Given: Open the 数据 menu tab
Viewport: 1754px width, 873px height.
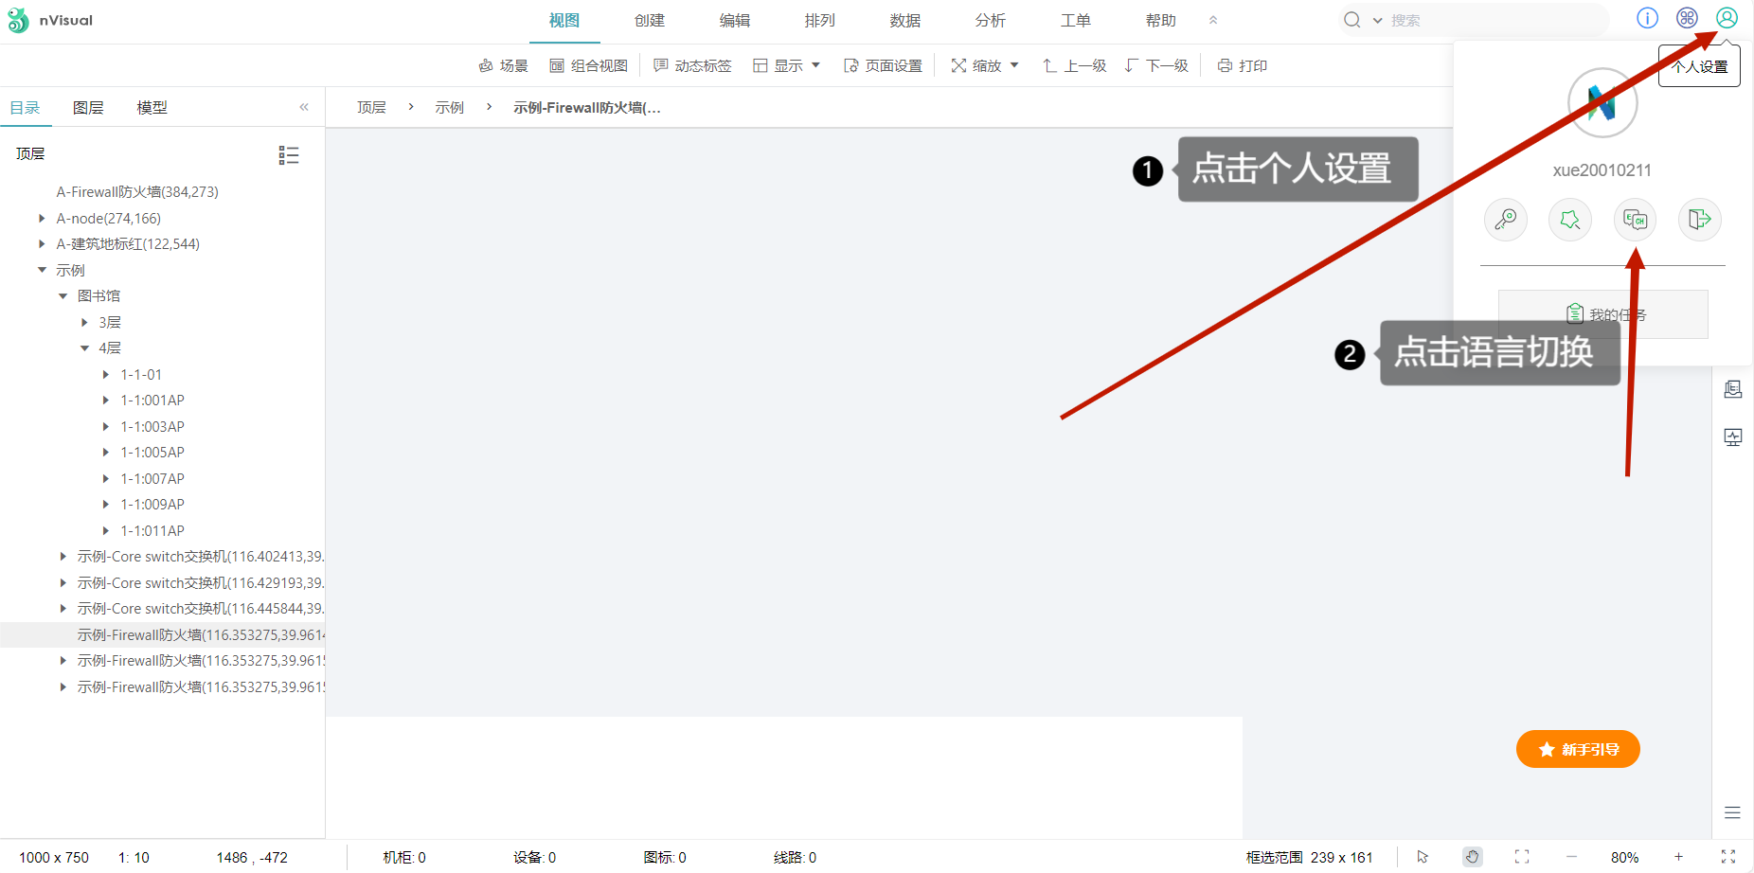Looking at the screenshot, I should 905,21.
